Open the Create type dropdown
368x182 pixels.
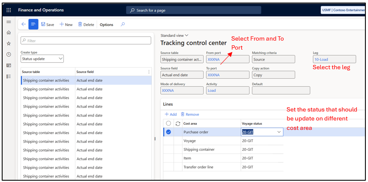pos(42,59)
